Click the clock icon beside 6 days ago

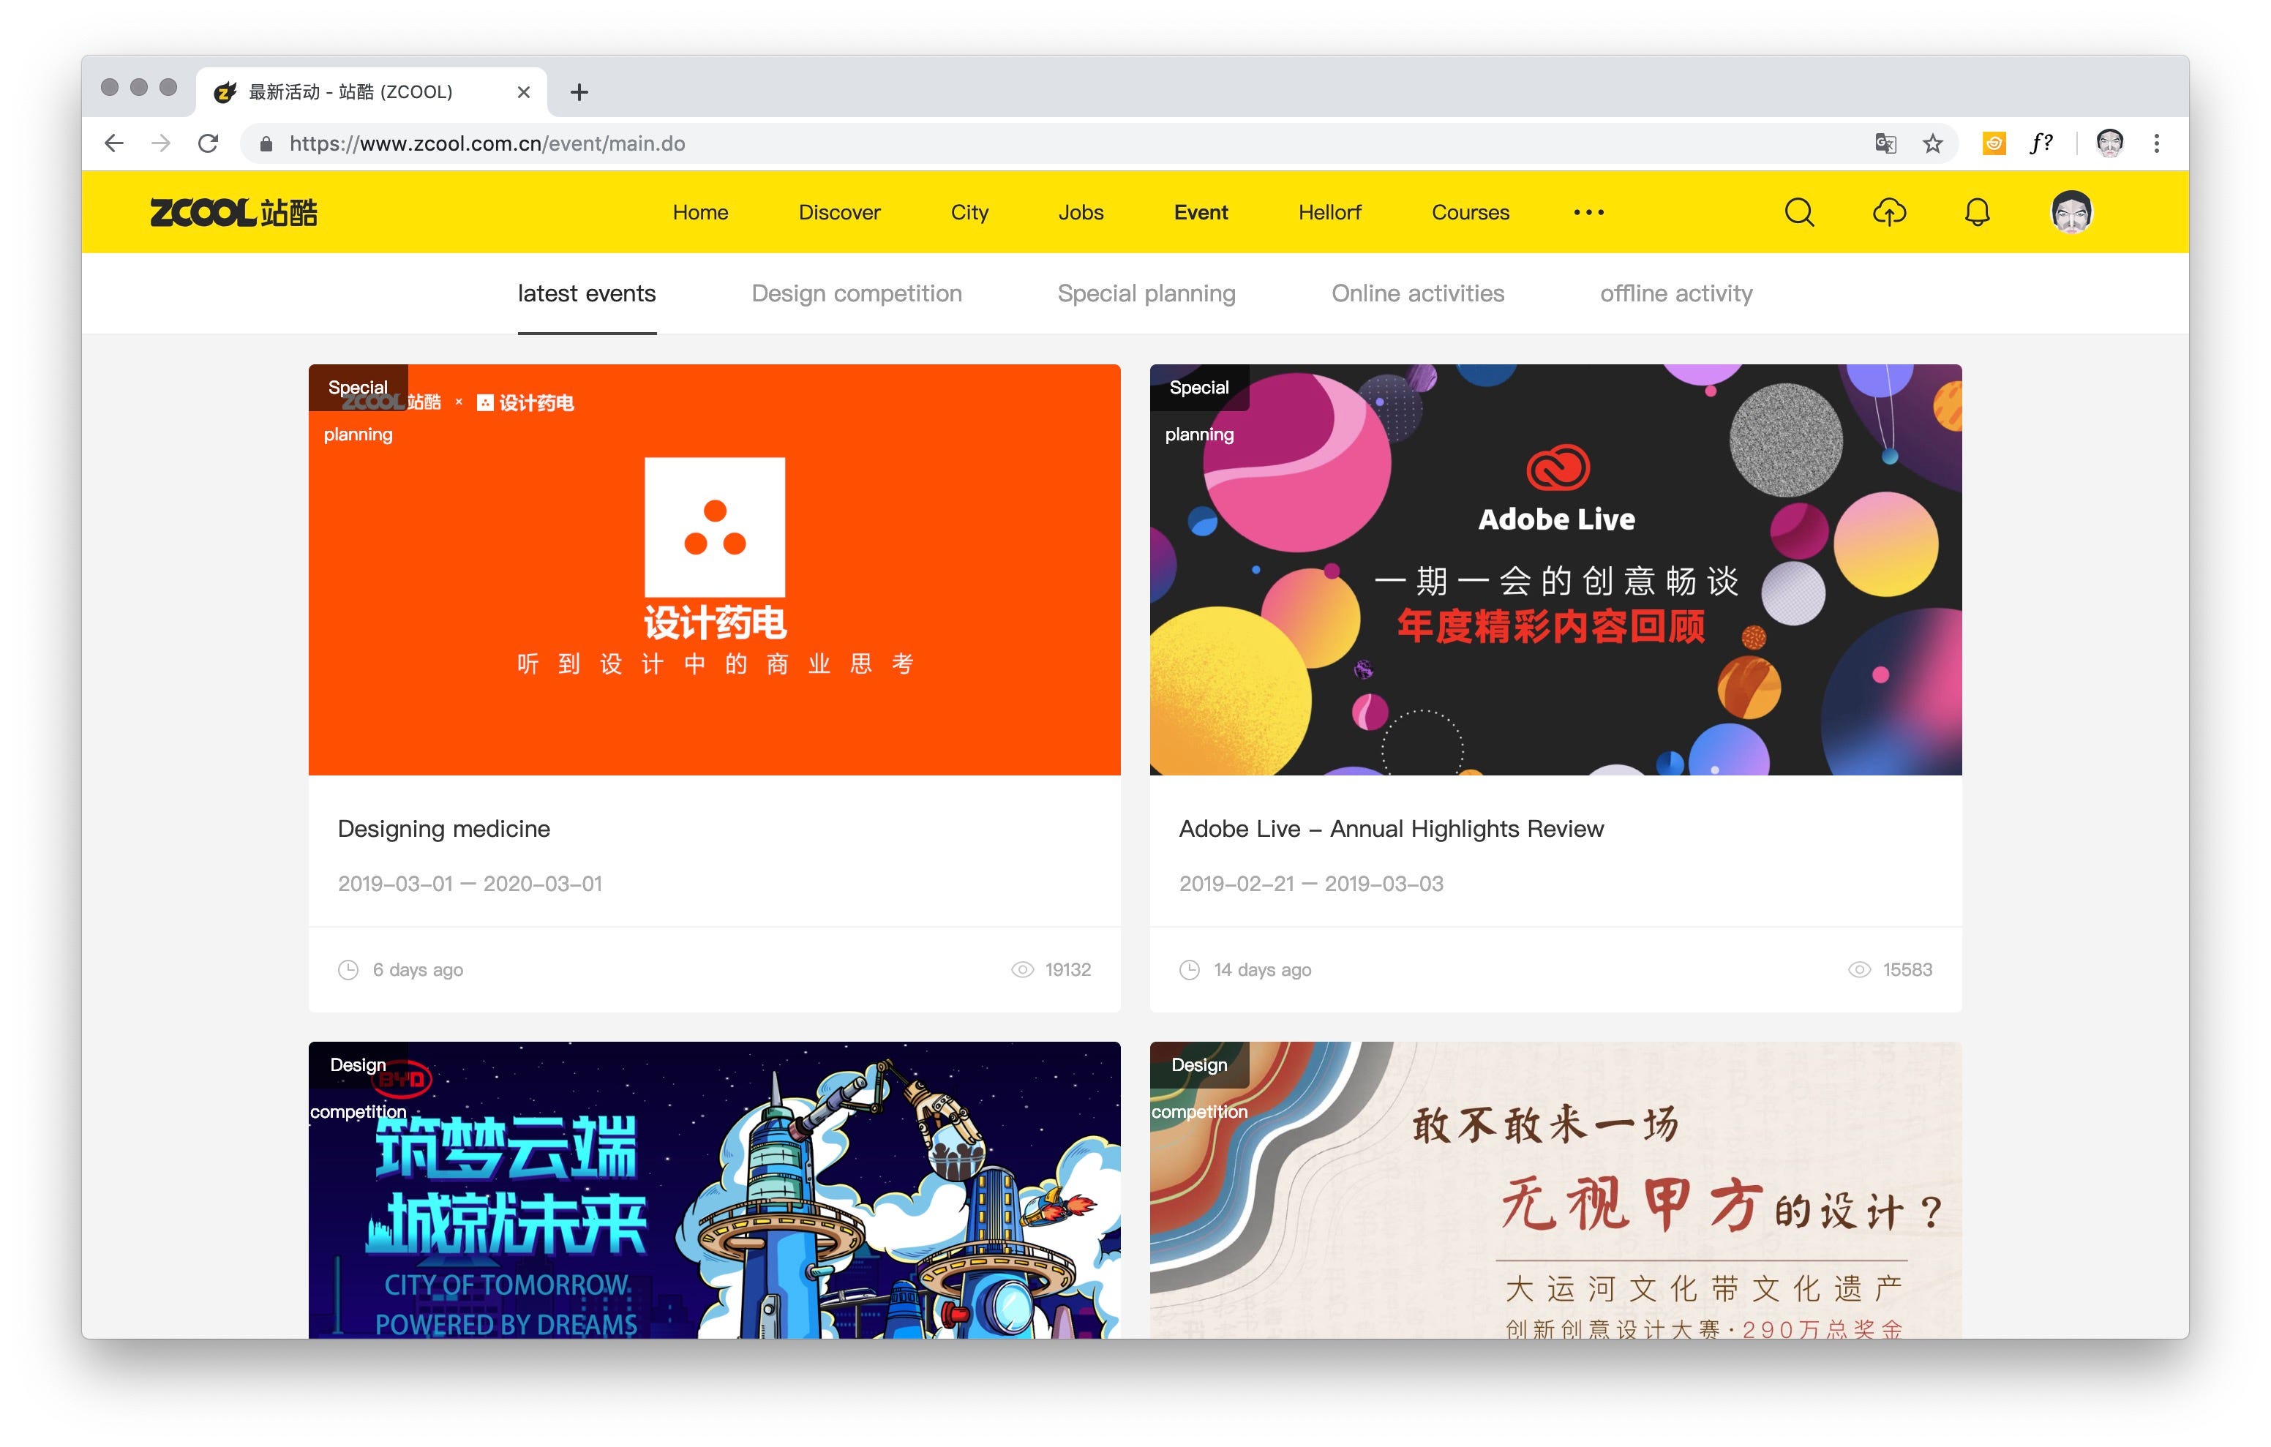pos(348,969)
